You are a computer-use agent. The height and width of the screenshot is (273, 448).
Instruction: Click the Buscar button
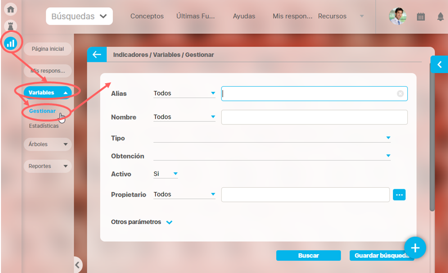click(308, 256)
